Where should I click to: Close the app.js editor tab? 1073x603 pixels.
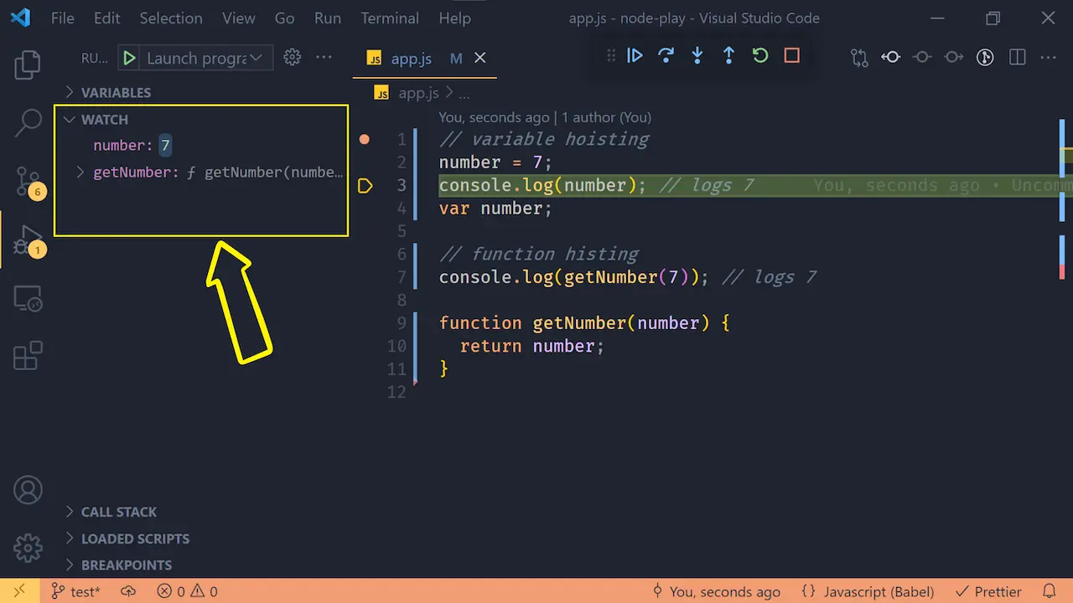click(480, 58)
